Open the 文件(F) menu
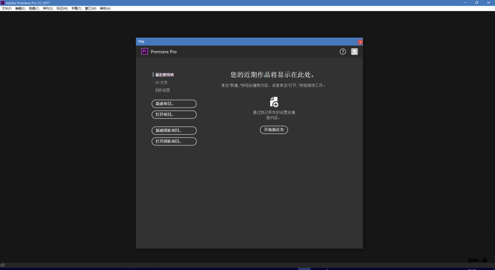This screenshot has width=495, height=270. click(x=7, y=8)
